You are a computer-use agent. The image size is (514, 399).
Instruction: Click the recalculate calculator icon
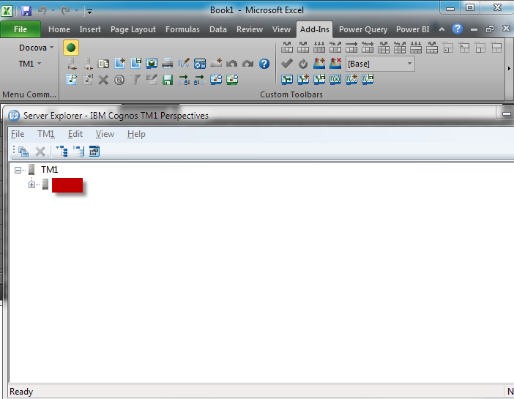(200, 63)
